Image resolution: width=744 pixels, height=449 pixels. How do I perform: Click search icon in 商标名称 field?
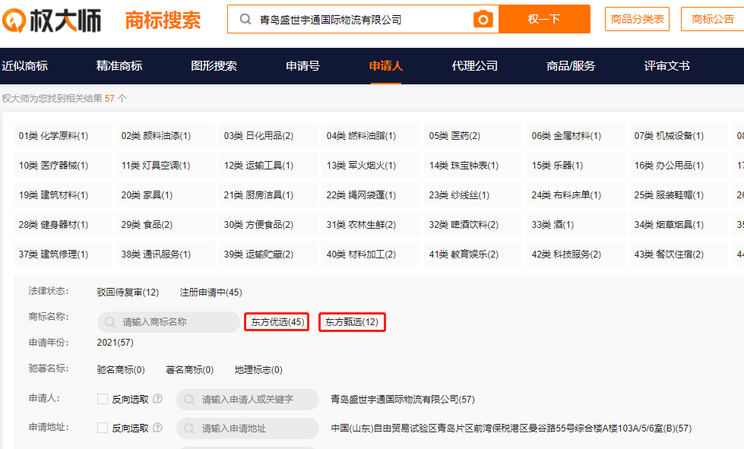[x=110, y=322]
